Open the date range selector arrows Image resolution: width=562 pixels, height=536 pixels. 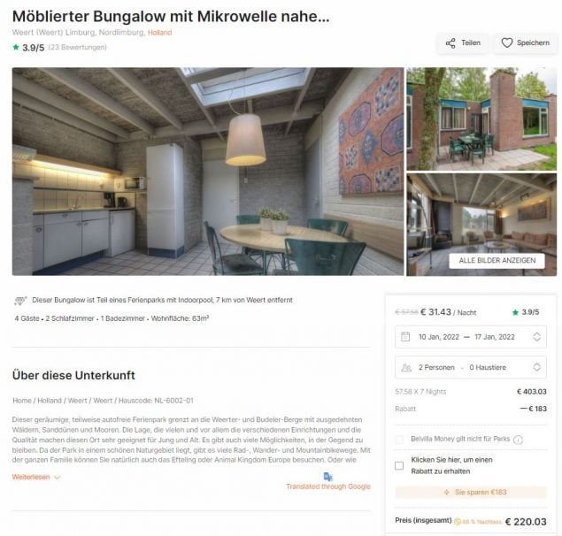pos(536,337)
